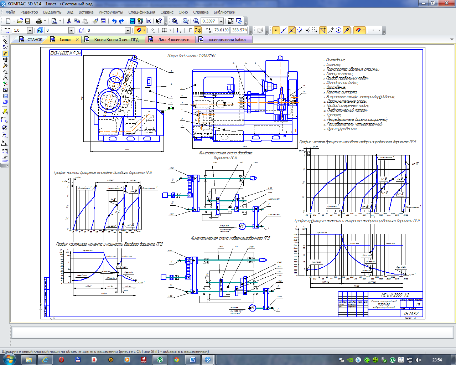The width and height of the screenshot is (456, 365).
Task: Toggle Orthogonal drawing mode button
Action: click(x=190, y=30)
